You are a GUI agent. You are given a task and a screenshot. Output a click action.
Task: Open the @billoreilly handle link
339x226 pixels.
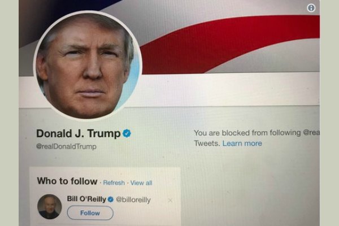coord(133,199)
